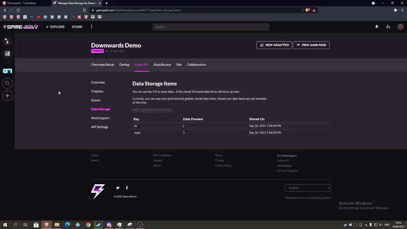407x229 pixels.
Task: Open the notifications bell in Game Jolt header
Action: pos(377,27)
